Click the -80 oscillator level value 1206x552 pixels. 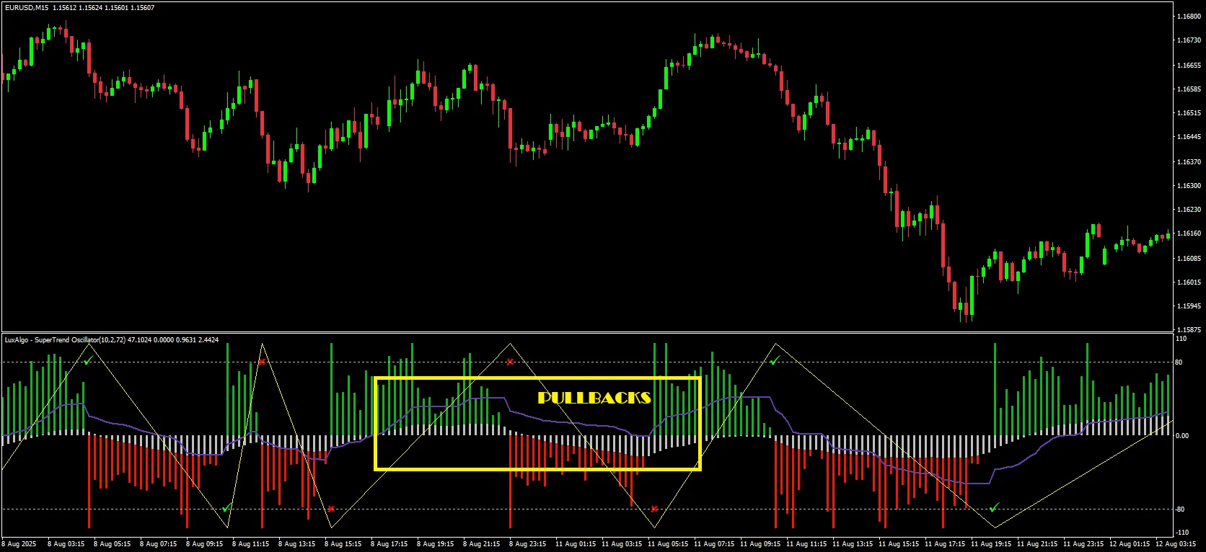(1180, 509)
